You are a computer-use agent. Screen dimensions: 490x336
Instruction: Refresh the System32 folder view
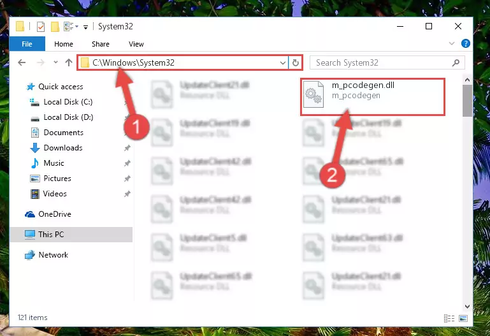click(295, 63)
